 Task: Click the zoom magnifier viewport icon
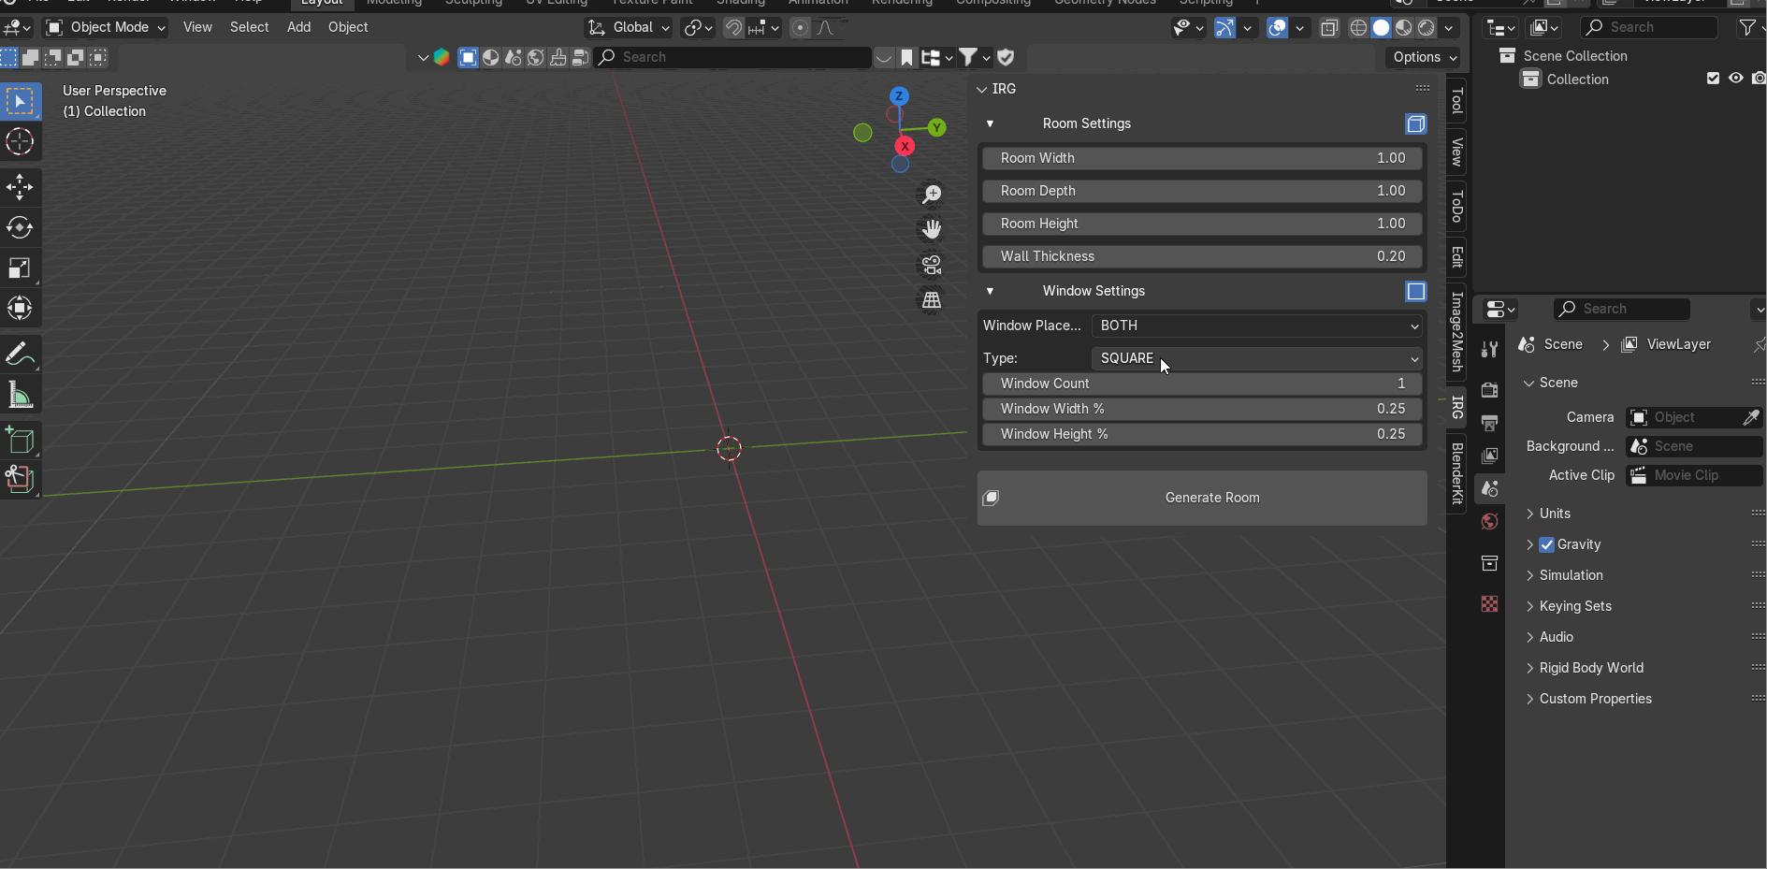[x=932, y=194]
